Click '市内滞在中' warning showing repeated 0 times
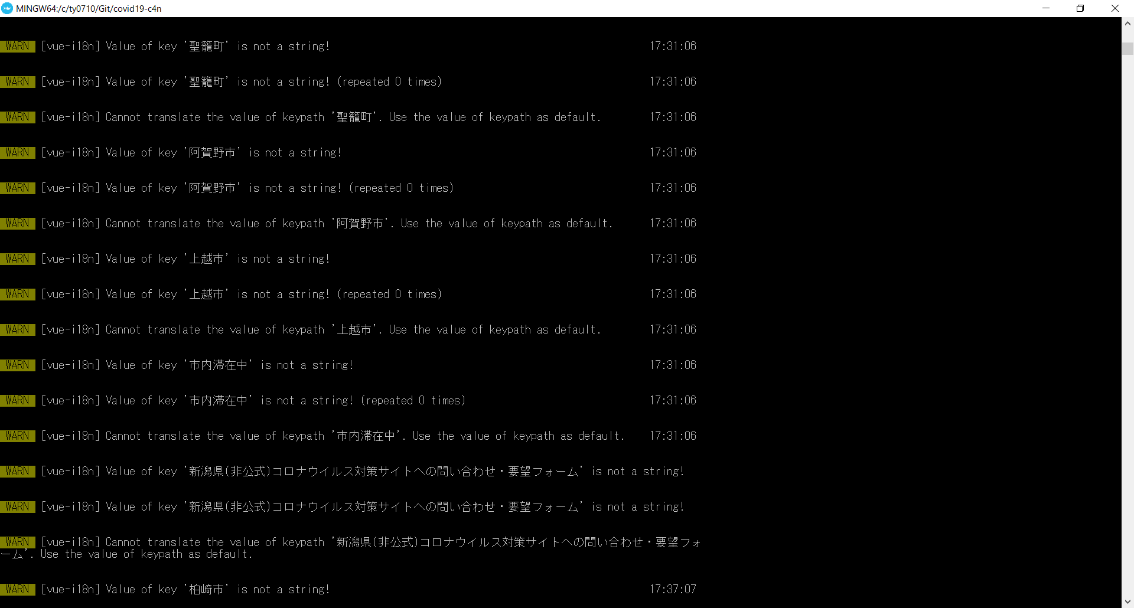 tap(253, 400)
